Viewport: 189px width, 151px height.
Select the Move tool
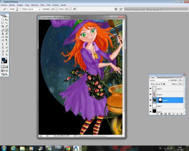[7, 20]
